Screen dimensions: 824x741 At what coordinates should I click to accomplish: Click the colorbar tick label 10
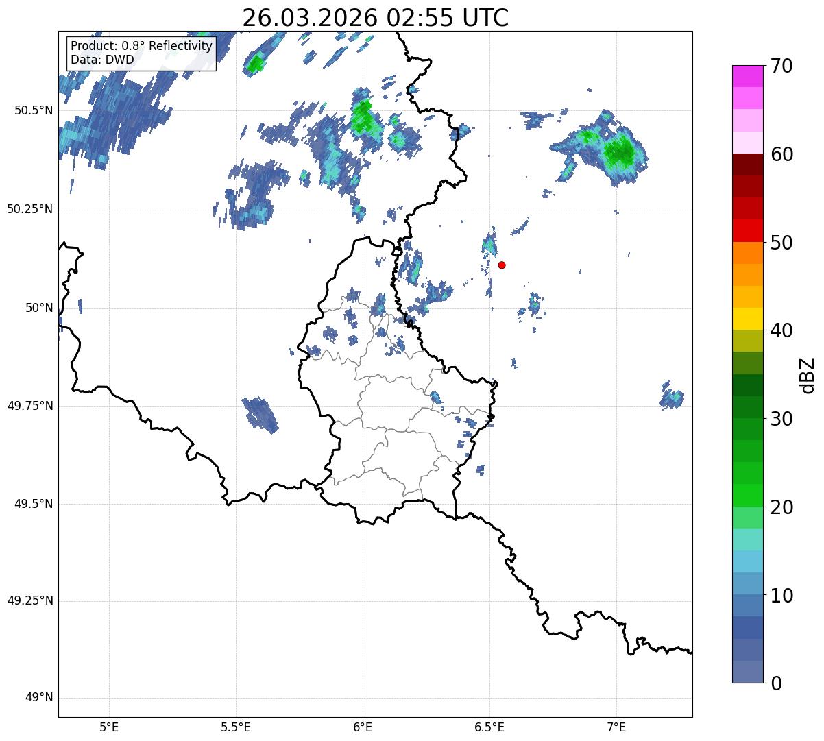781,596
